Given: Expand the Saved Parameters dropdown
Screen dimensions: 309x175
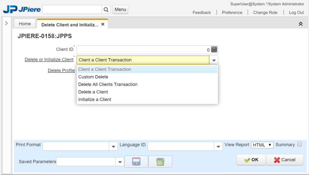Looking at the screenshot, I should point(120,162).
